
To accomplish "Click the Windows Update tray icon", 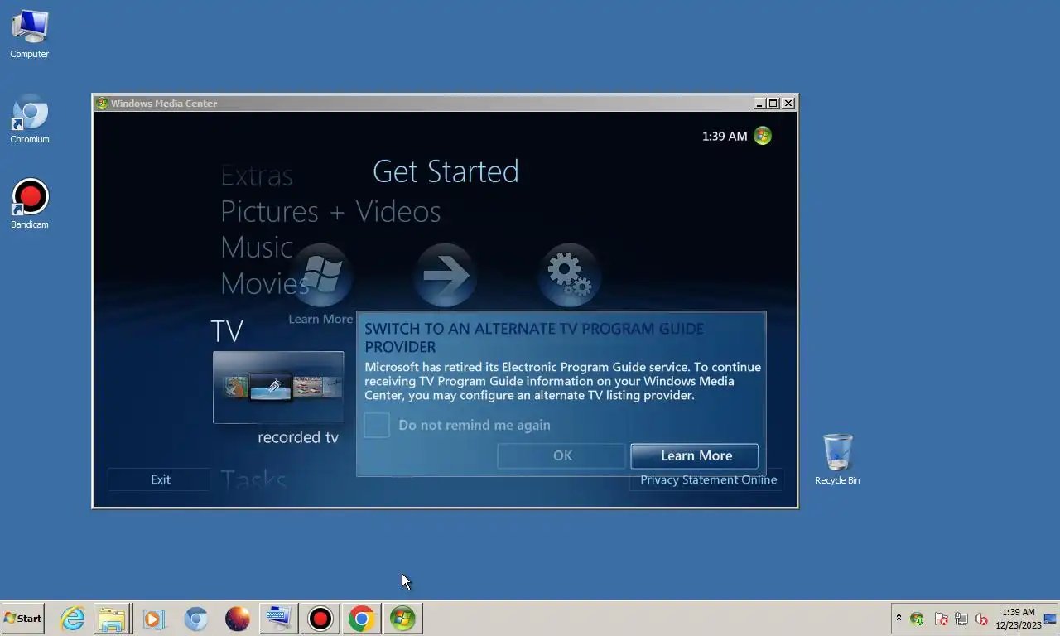I will (x=917, y=619).
